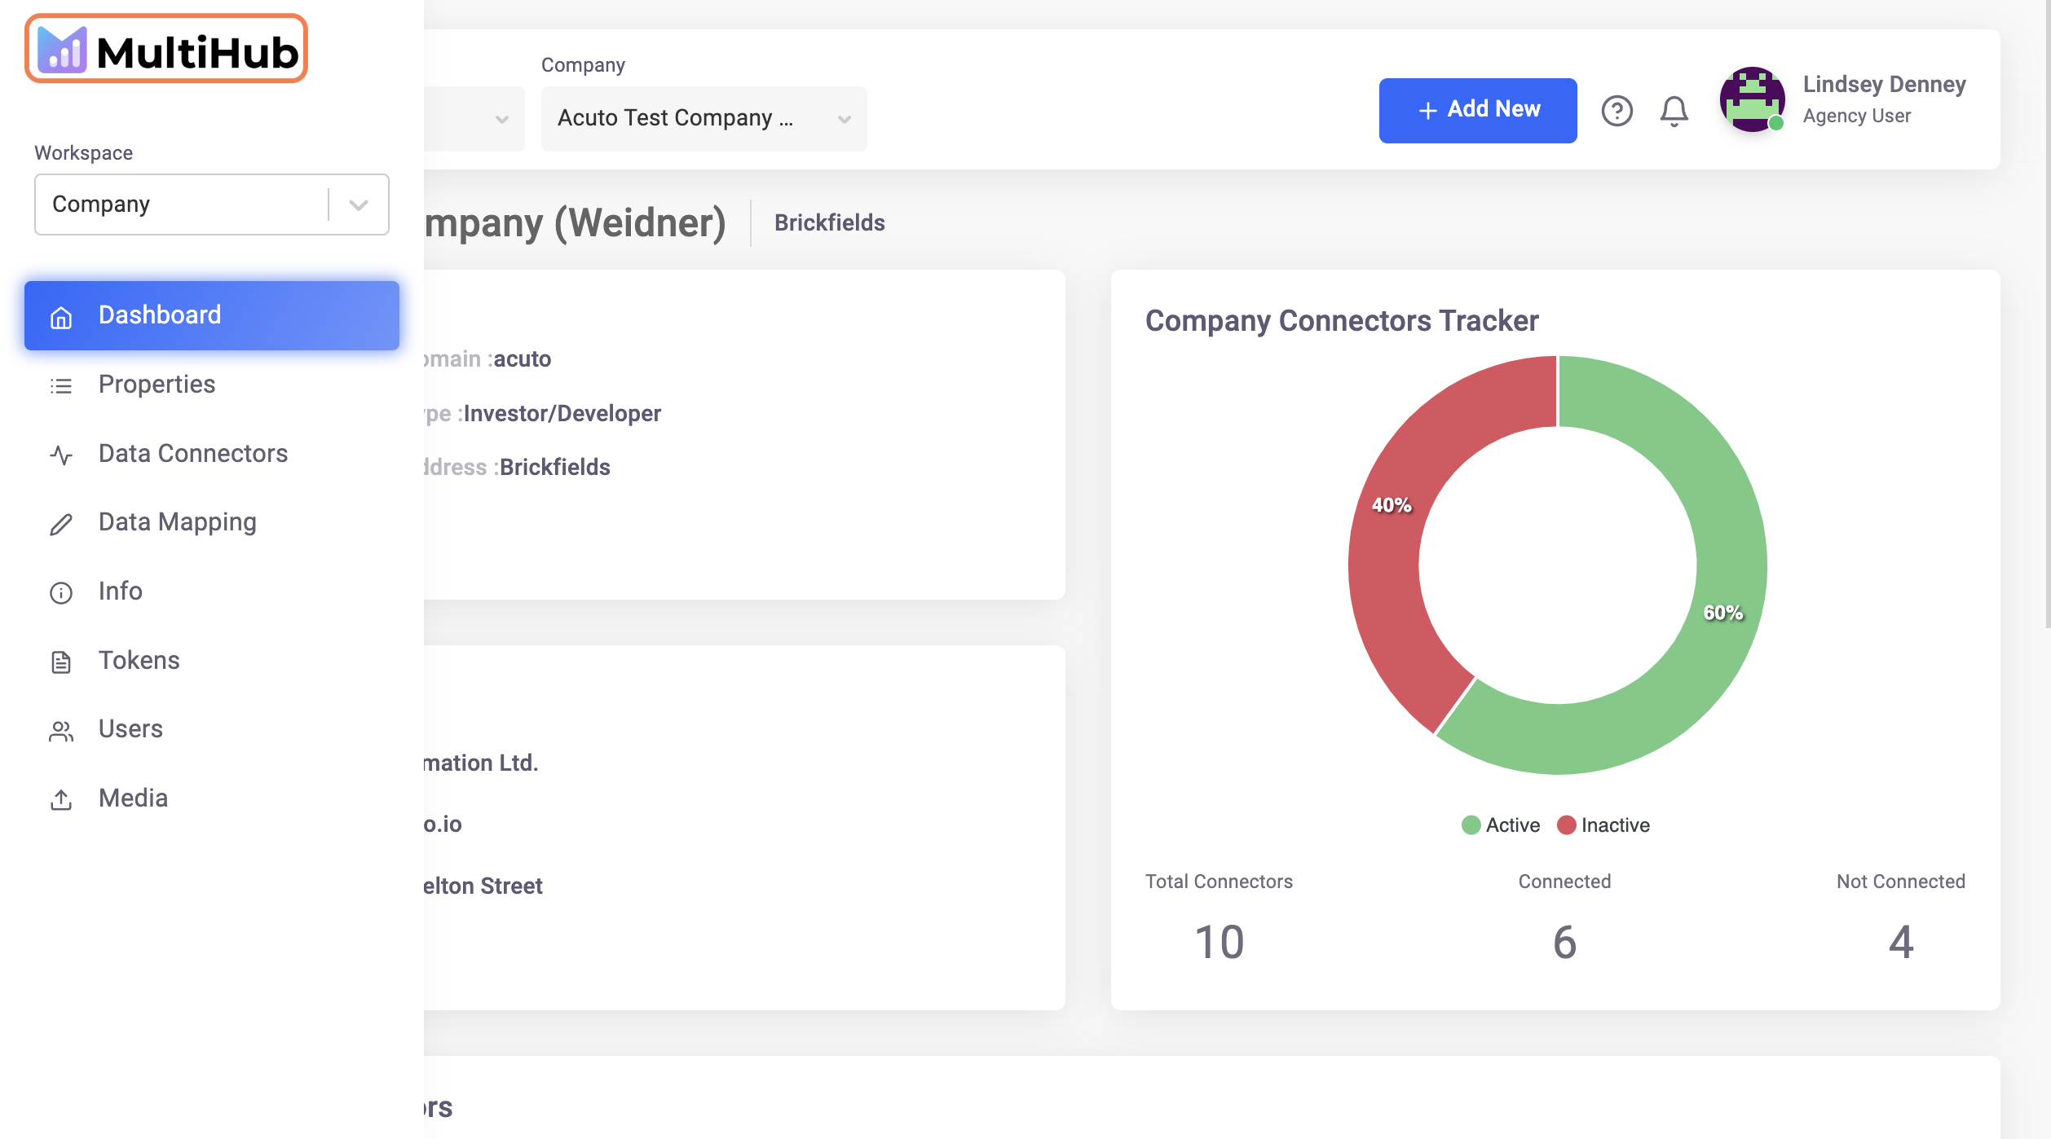Click the Company Connectors Tracker title
The image size is (2051, 1139).
click(1342, 321)
